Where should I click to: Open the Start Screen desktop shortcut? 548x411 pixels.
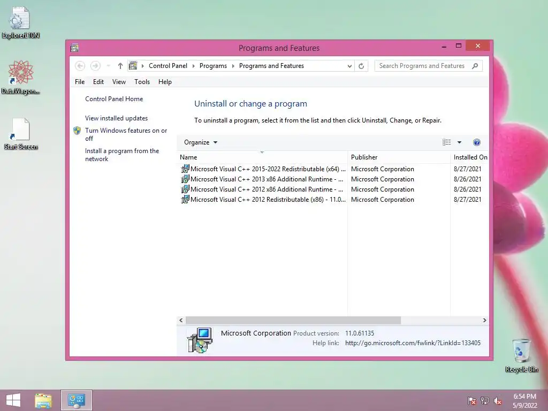(x=20, y=134)
